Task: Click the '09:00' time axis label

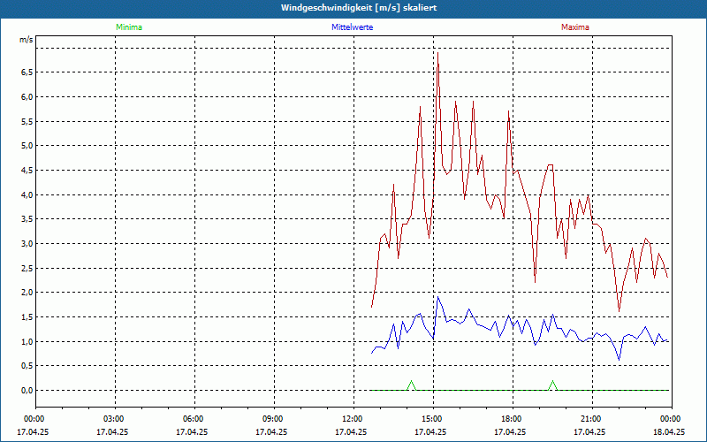Action: (274, 419)
